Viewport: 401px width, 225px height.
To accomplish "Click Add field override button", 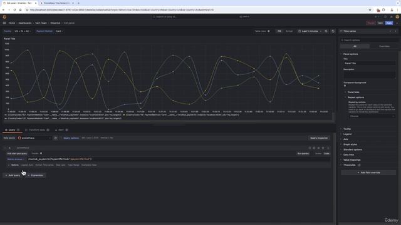I will (x=368, y=172).
